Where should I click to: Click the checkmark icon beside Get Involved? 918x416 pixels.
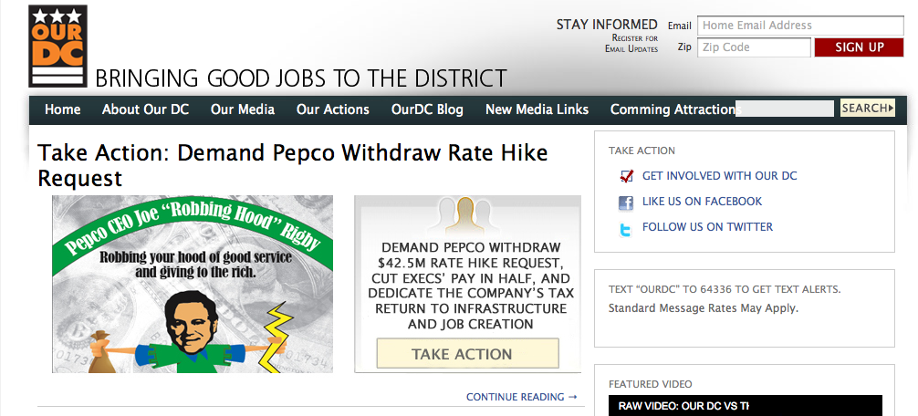[x=626, y=175]
